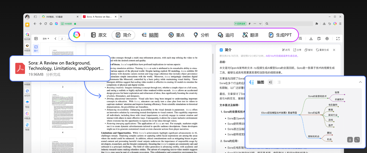The width and height of the screenshot is (367, 153).
Task: Open the address bar more options ellipsis
Action: 255,24
